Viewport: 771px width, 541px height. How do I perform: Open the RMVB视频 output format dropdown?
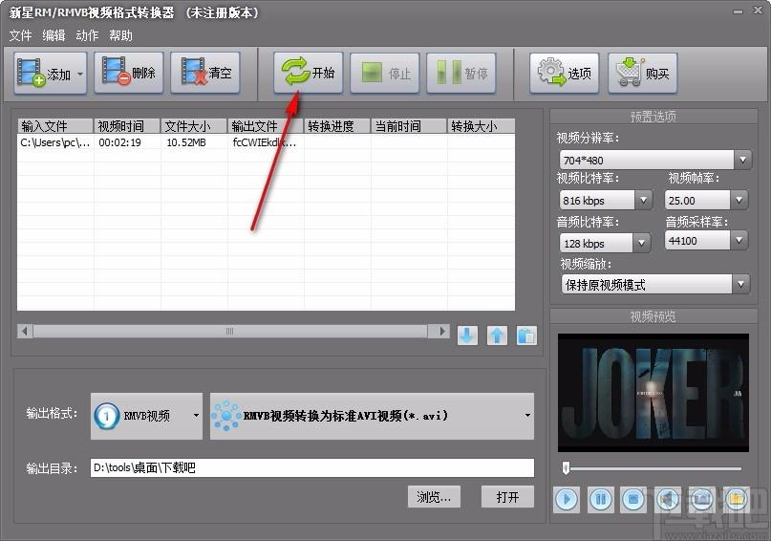click(x=146, y=416)
